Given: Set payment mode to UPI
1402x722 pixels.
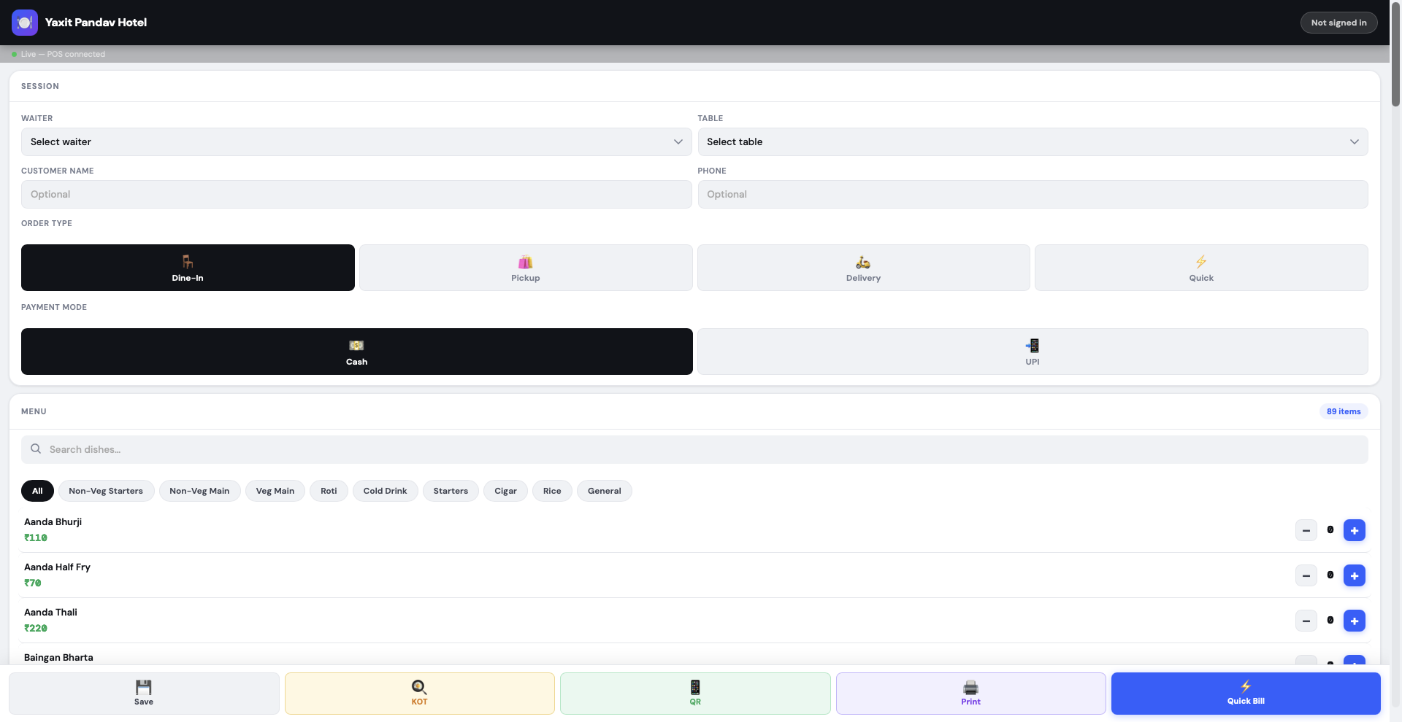Looking at the screenshot, I should 1033,352.
